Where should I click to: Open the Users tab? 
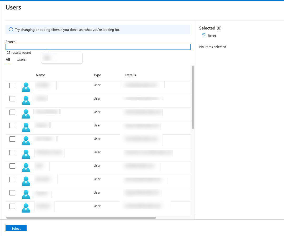pyautogui.click(x=21, y=60)
